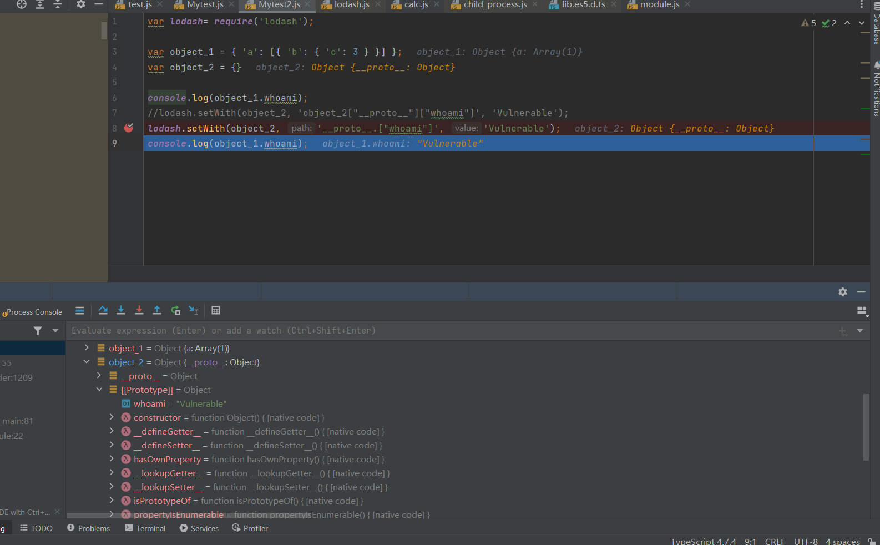Click the CRLF line separator status

pos(775,541)
